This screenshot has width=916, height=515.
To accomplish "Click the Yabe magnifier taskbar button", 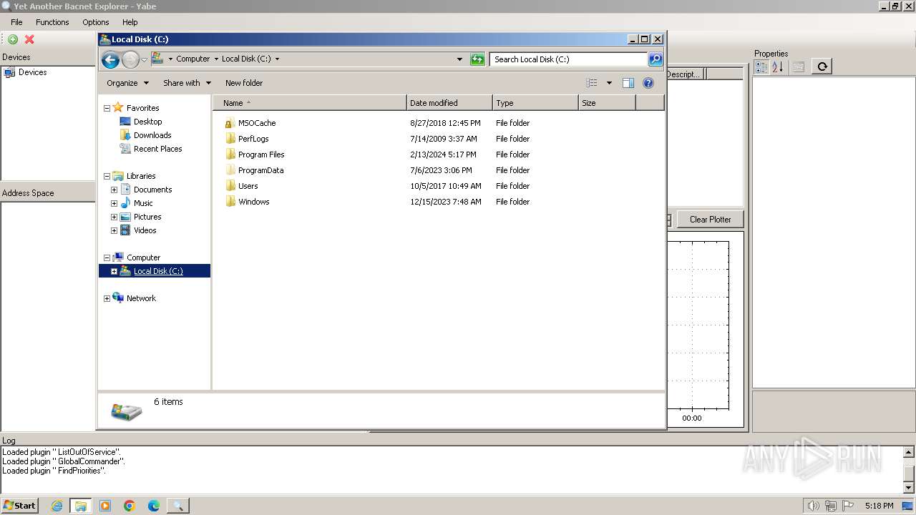I will 178,506.
